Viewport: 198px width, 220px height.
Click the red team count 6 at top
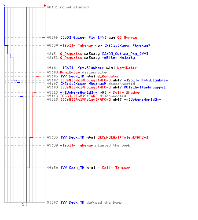tap(45, 5)
